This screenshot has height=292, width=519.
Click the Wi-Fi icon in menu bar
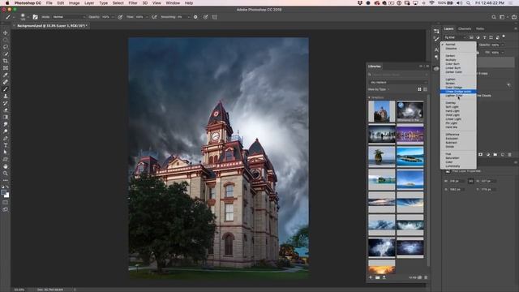[x=432, y=3]
